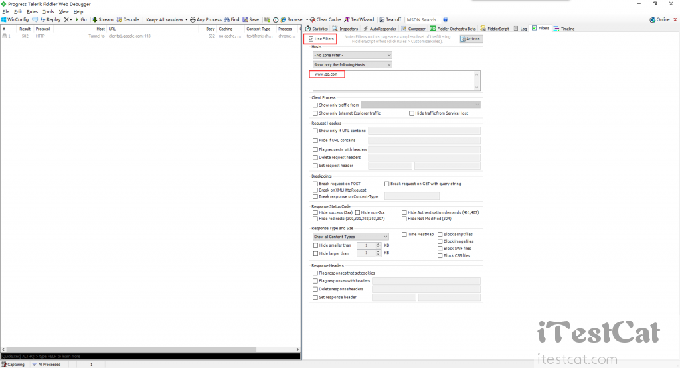Click the Any Process target icon
The width and height of the screenshot is (680, 368).
193,19
